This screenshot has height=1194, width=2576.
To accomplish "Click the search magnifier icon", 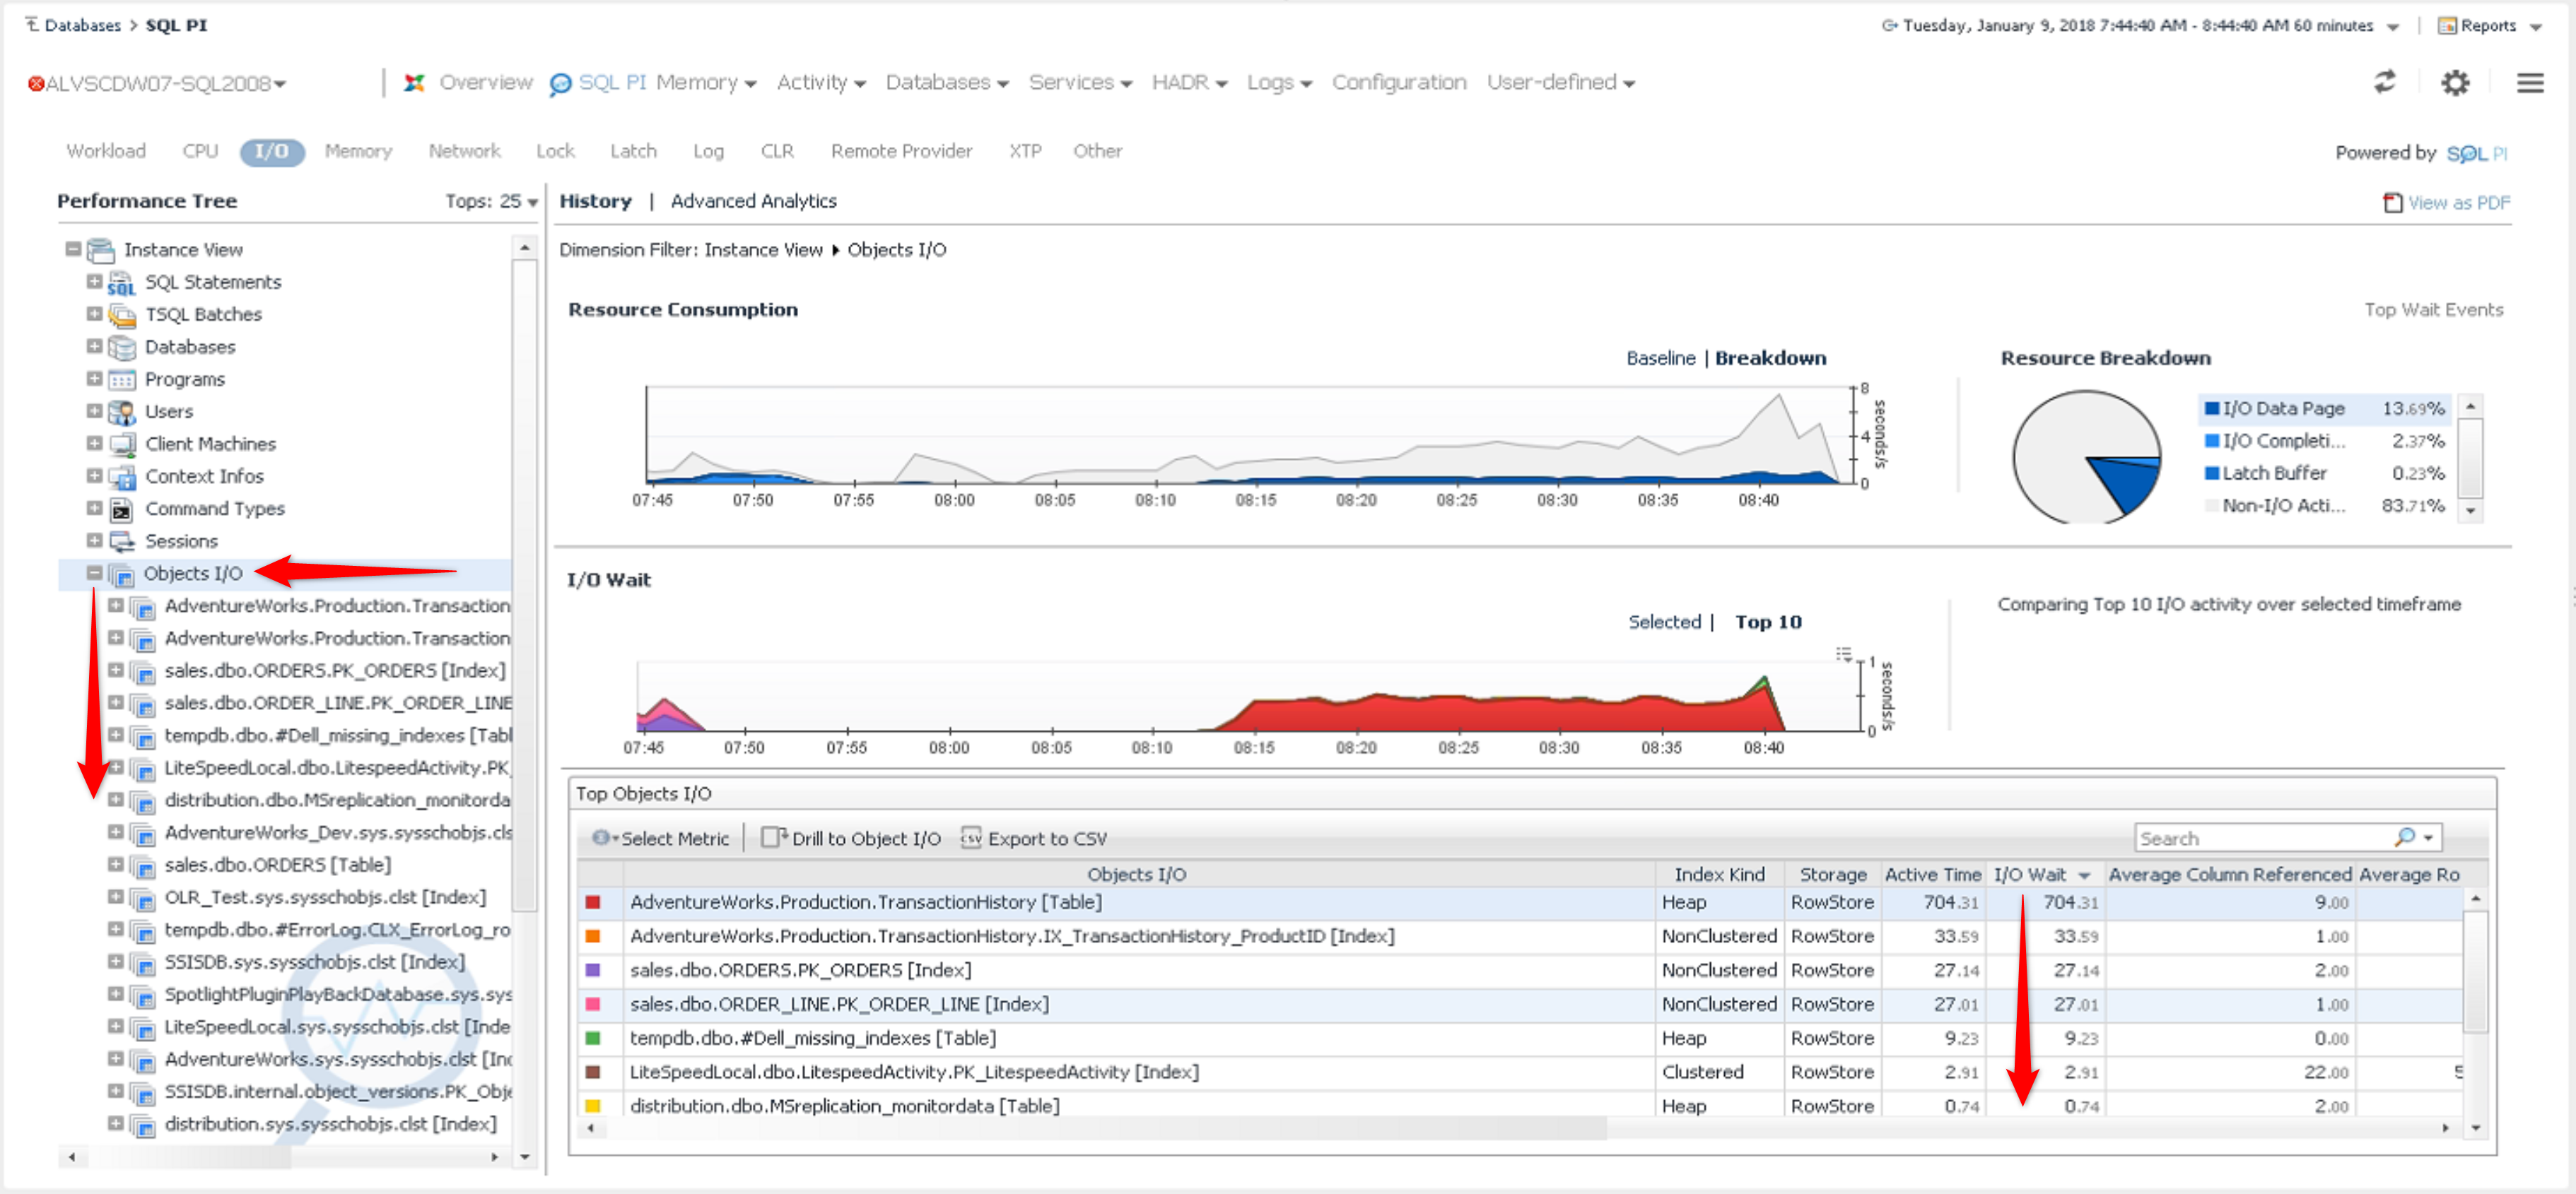I will [2405, 837].
